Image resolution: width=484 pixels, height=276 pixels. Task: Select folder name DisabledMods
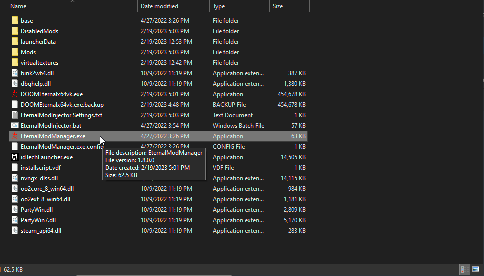39,31
